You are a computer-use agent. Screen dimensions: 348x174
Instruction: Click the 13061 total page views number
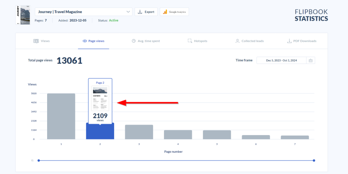69,61
